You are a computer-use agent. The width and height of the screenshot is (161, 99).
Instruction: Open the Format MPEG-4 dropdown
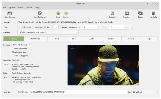point(22,45)
